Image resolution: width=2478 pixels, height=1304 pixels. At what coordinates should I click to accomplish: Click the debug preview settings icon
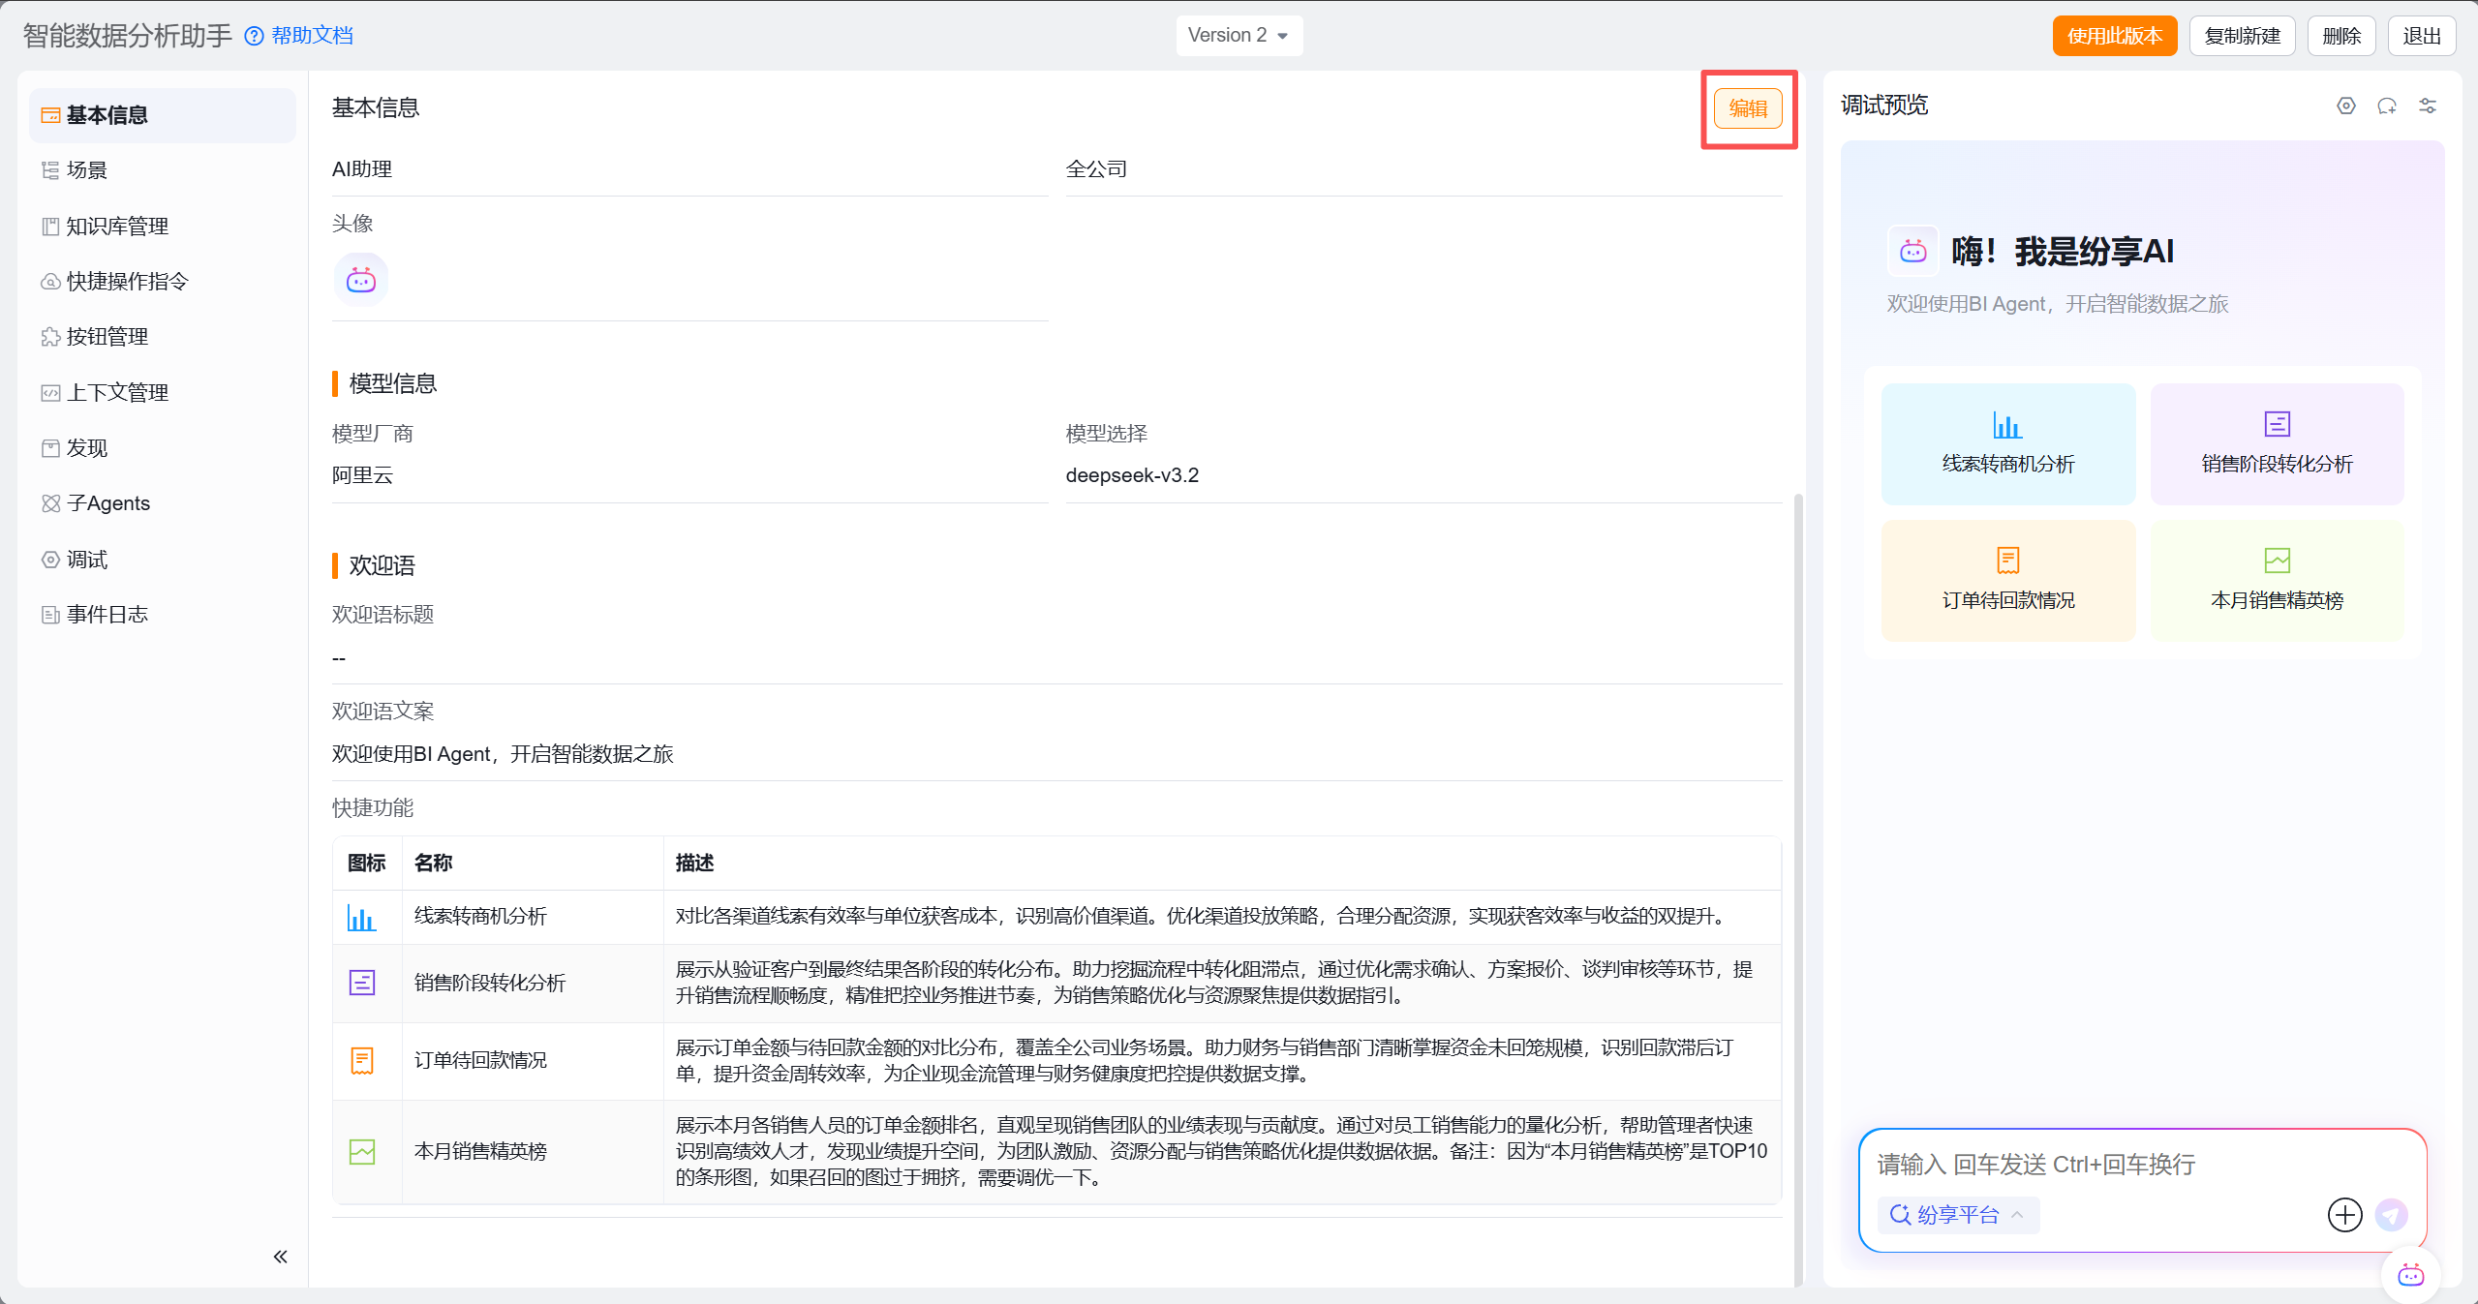[x=2345, y=106]
